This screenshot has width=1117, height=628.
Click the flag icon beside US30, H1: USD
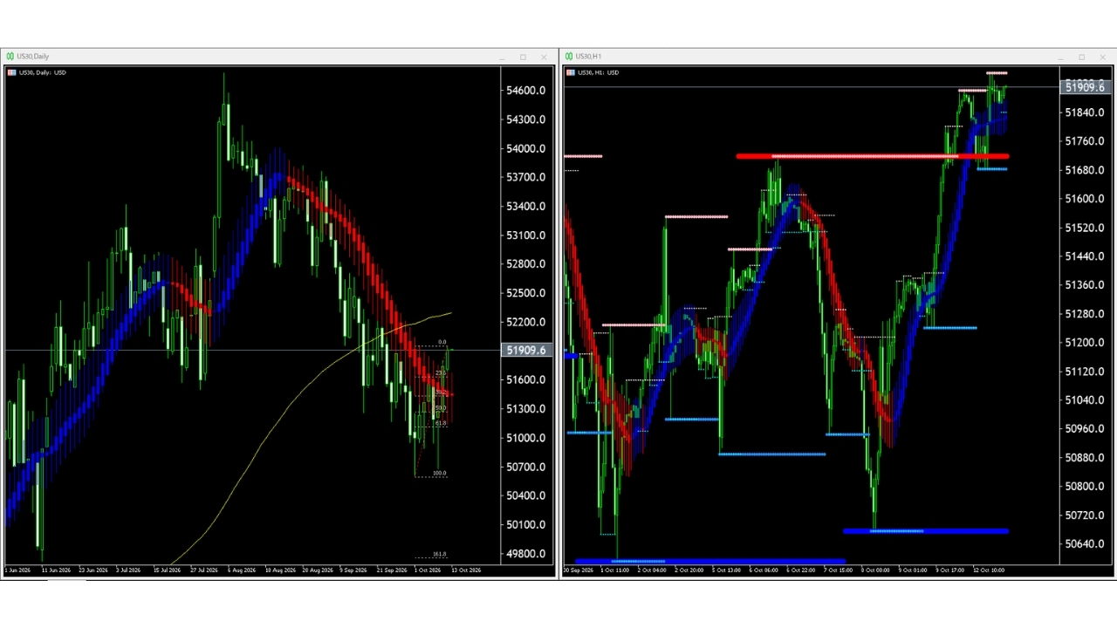click(x=571, y=72)
